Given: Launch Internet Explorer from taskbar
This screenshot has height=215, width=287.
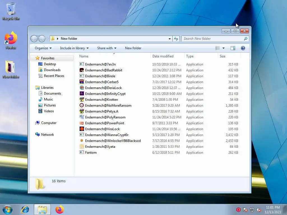Looking at the screenshot, I should tap(25, 209).
